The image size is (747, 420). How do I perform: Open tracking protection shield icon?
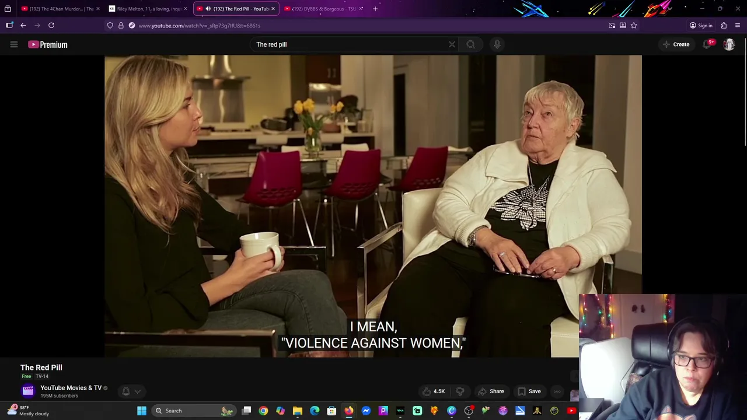point(110,26)
